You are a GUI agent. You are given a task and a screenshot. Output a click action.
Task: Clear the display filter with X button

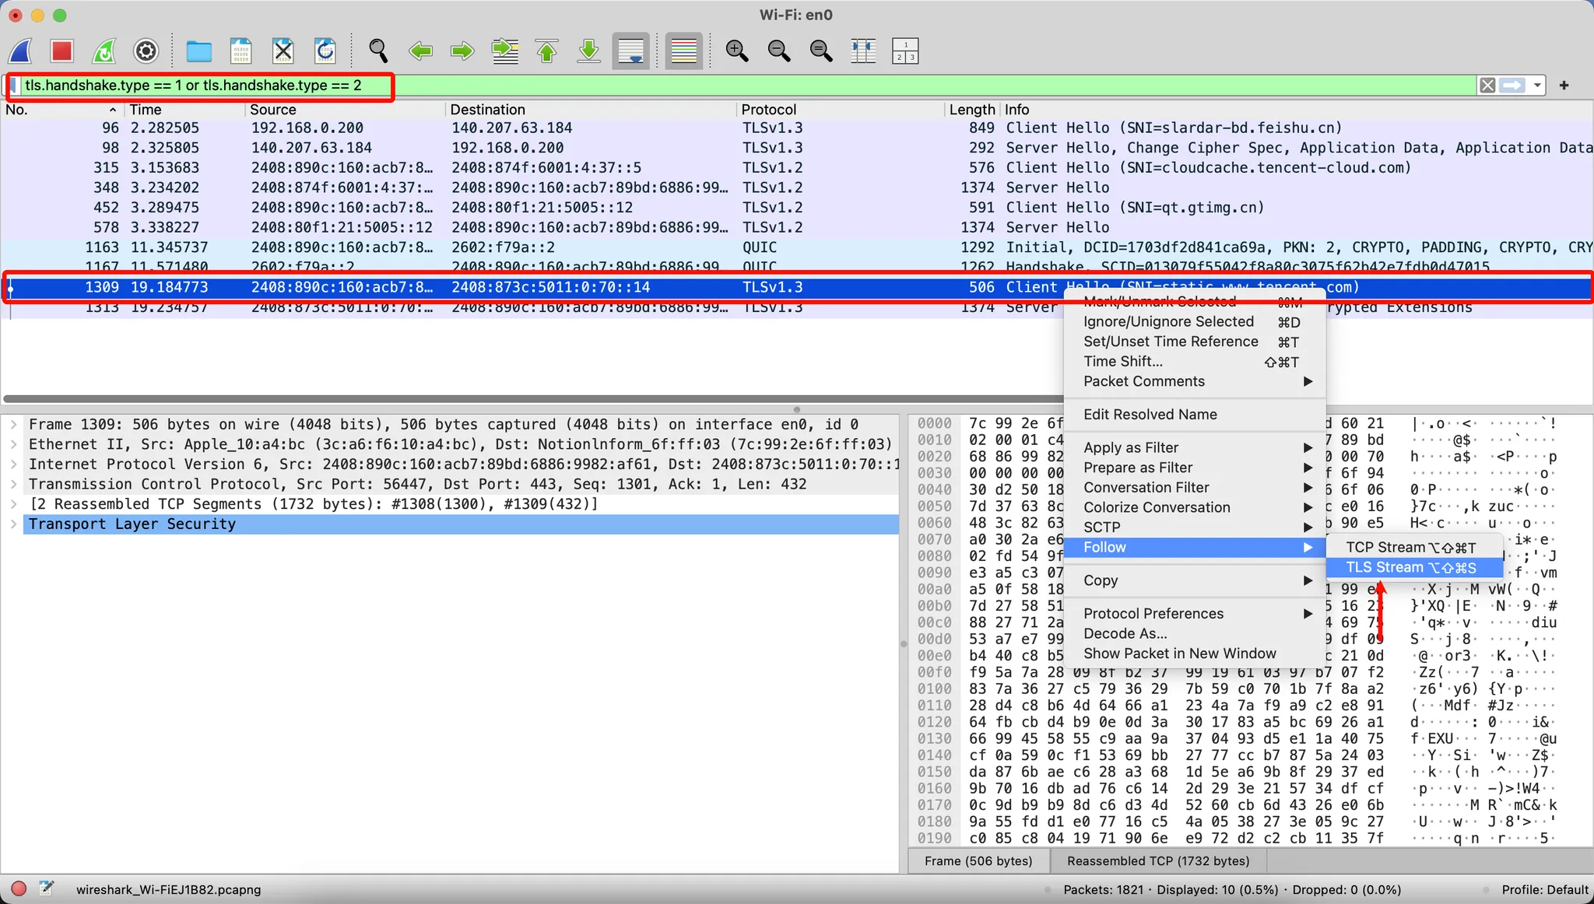(1487, 86)
